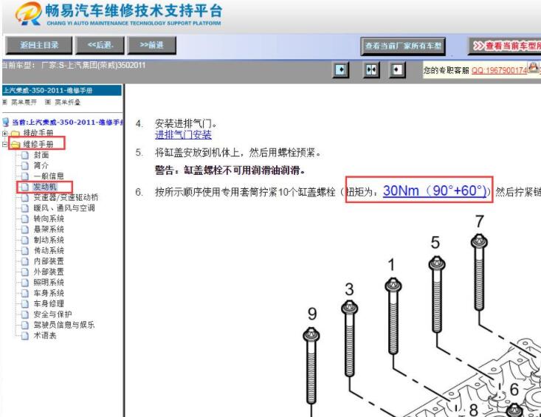This screenshot has height=417, width=541.
Task: Click the split-pane layout icon
Action: pos(371,70)
